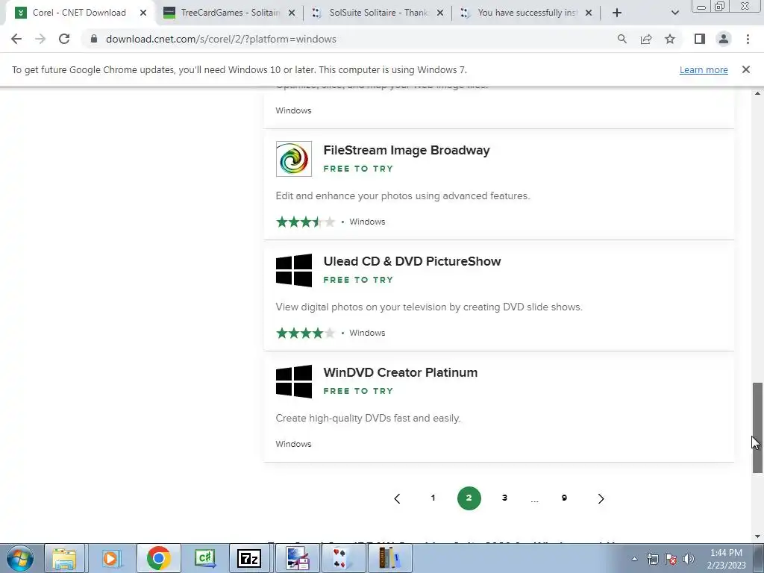This screenshot has width=764, height=573.
Task: Open FileStream Image Broadway listing
Action: pos(407,150)
